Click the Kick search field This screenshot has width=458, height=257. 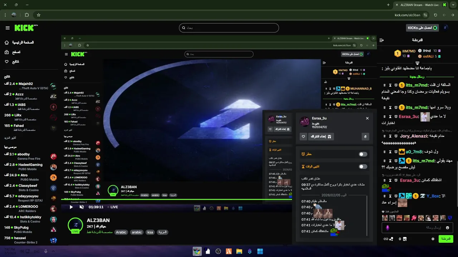[x=229, y=28]
